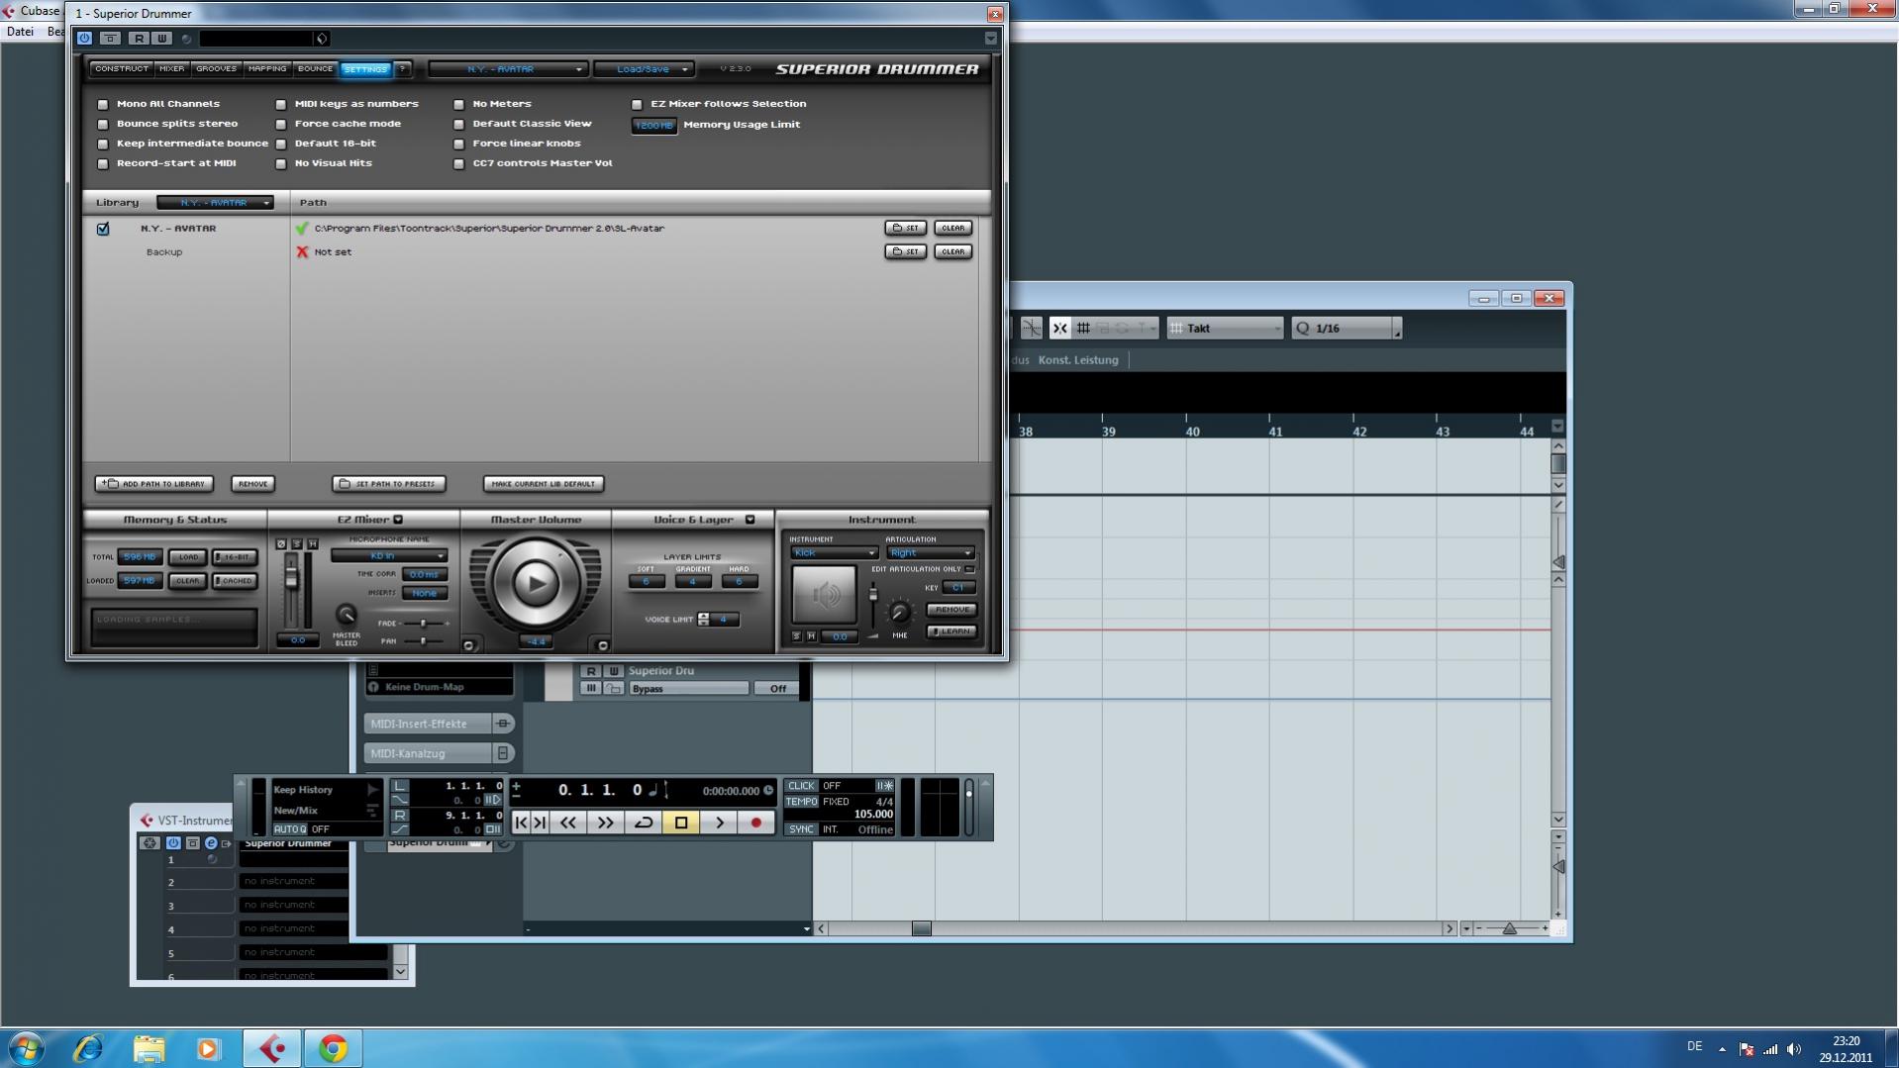Toggle the grid icon in editor toolbar
The width and height of the screenshot is (1899, 1068).
(1083, 328)
